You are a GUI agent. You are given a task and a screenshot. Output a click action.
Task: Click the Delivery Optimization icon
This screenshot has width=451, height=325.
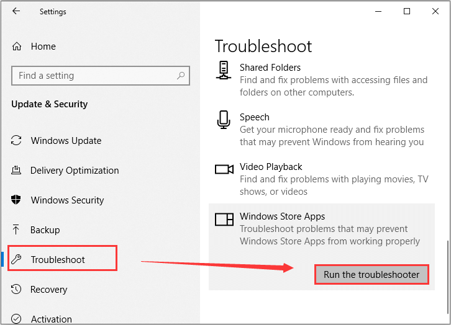16,170
